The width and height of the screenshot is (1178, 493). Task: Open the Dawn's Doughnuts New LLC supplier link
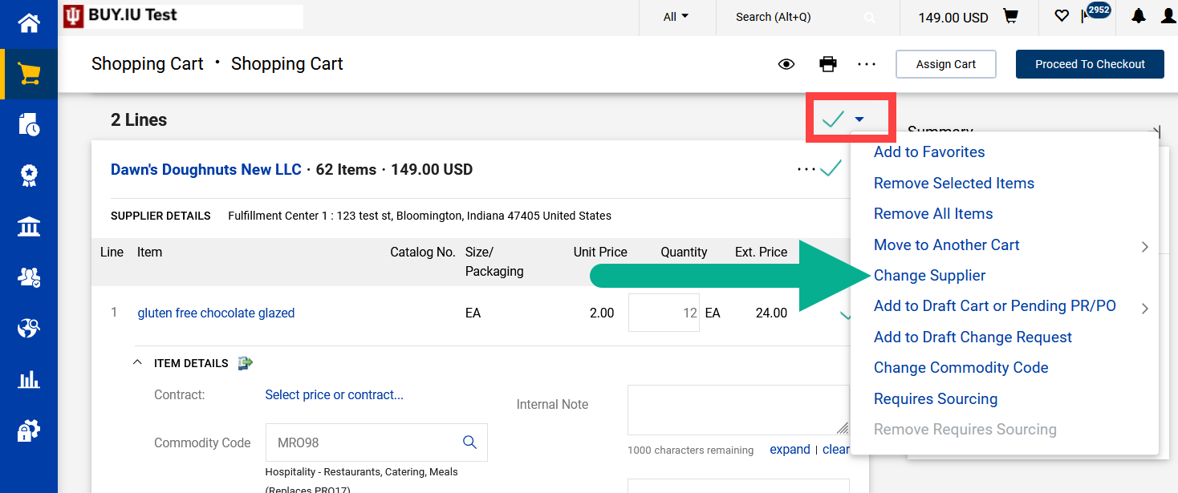pyautogui.click(x=206, y=170)
